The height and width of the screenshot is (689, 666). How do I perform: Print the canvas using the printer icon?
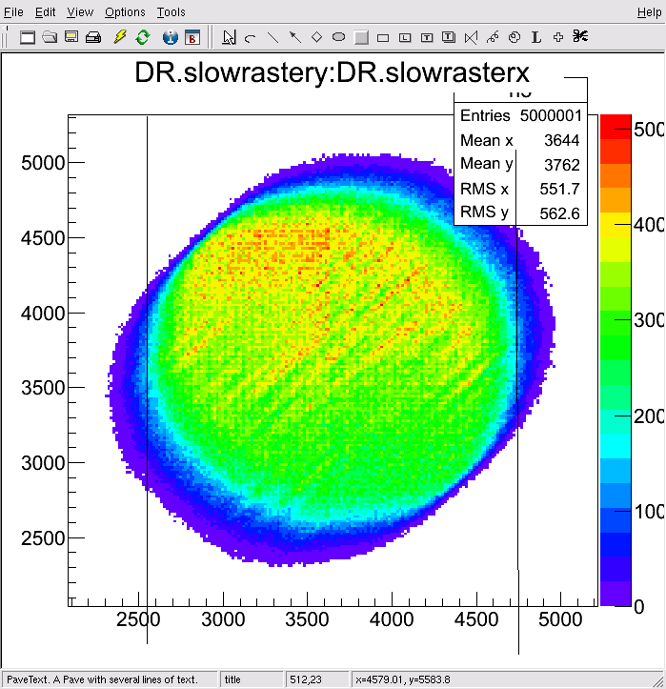(x=93, y=37)
